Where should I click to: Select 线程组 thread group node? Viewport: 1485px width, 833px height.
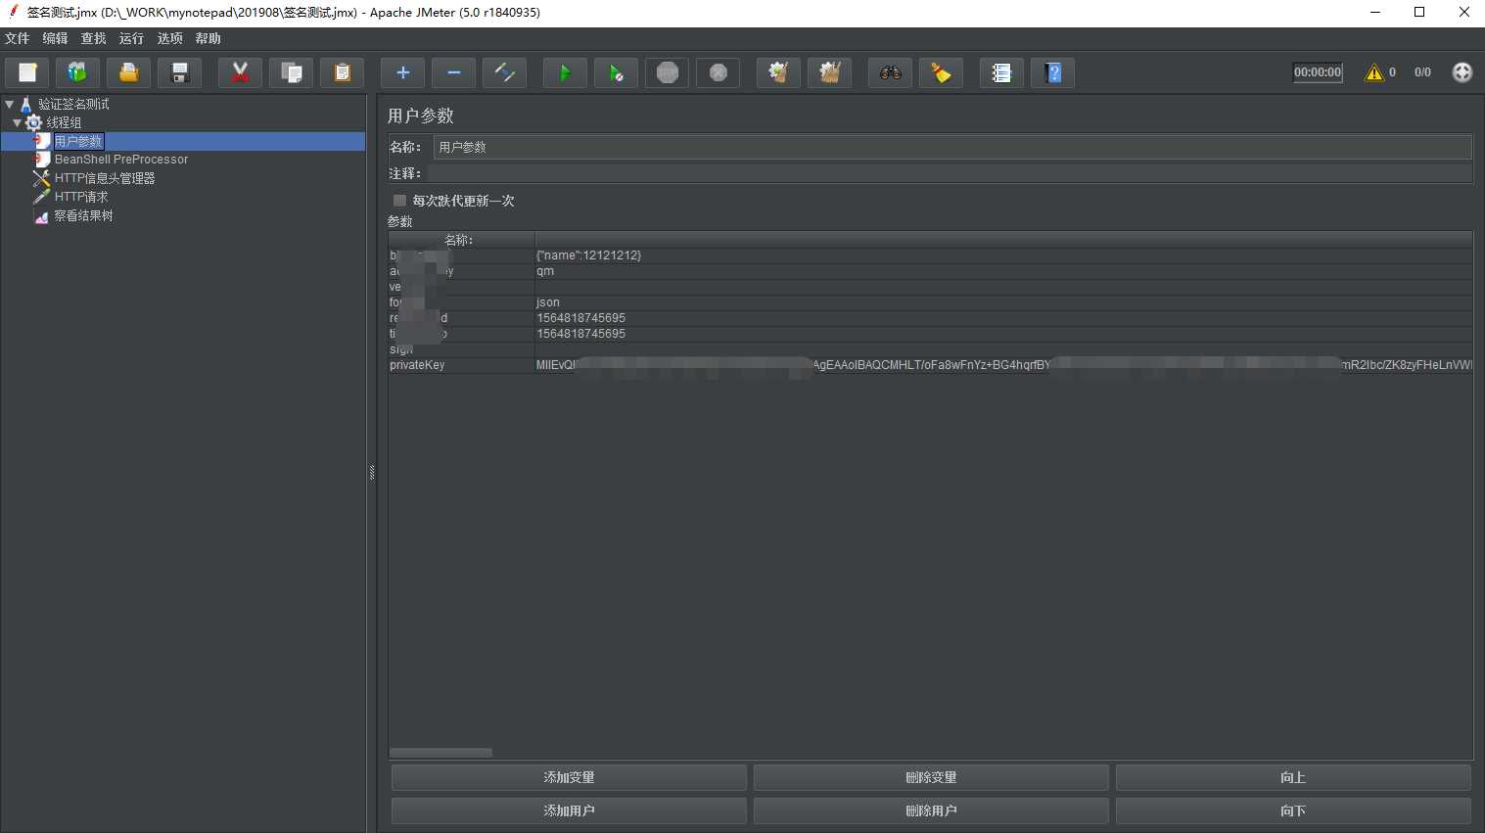pos(65,122)
